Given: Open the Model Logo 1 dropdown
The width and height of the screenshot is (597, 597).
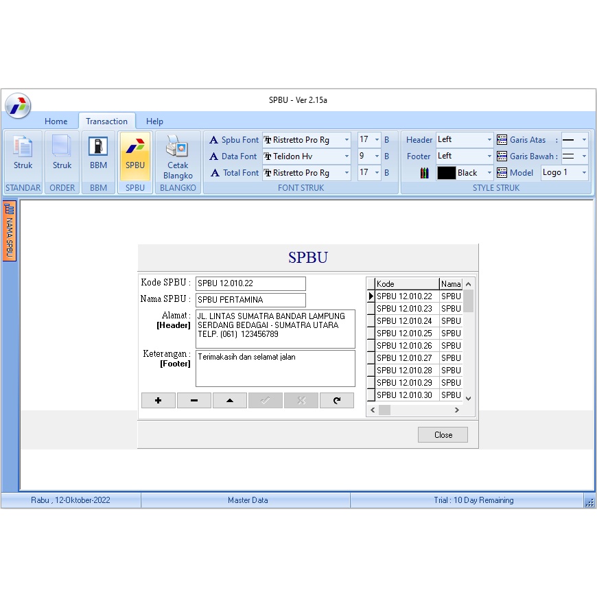Looking at the screenshot, I should (x=584, y=173).
